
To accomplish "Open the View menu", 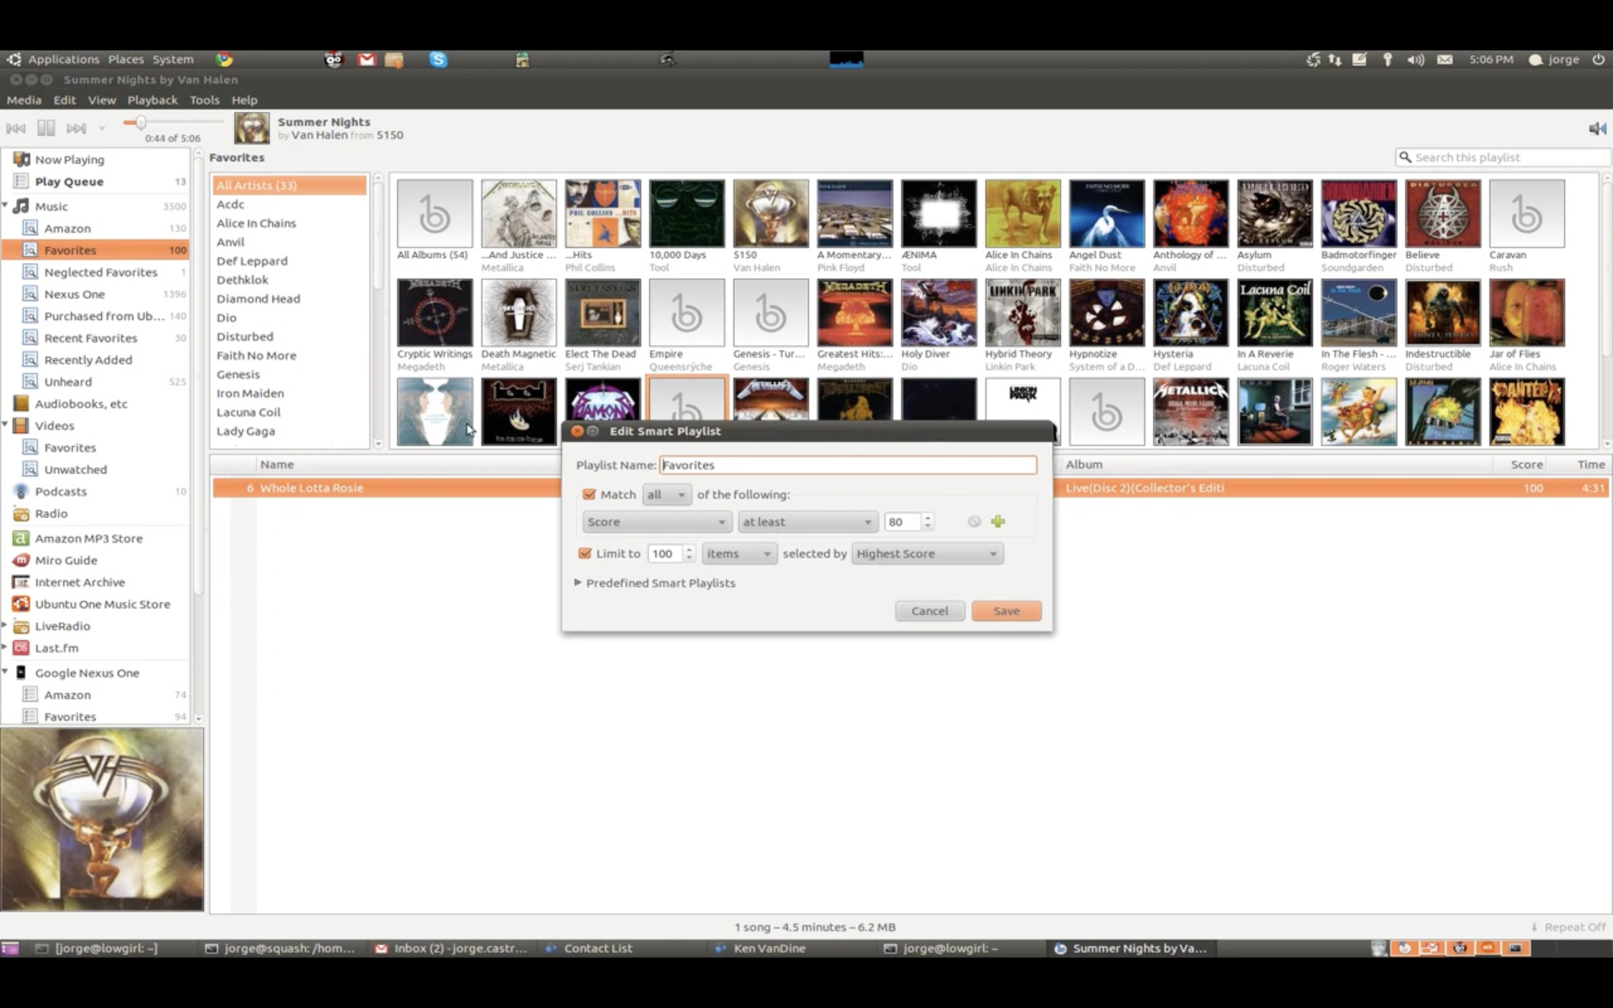I will tap(102, 100).
